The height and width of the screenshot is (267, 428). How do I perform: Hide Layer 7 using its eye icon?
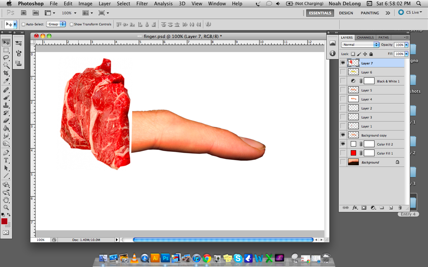tap(343, 63)
